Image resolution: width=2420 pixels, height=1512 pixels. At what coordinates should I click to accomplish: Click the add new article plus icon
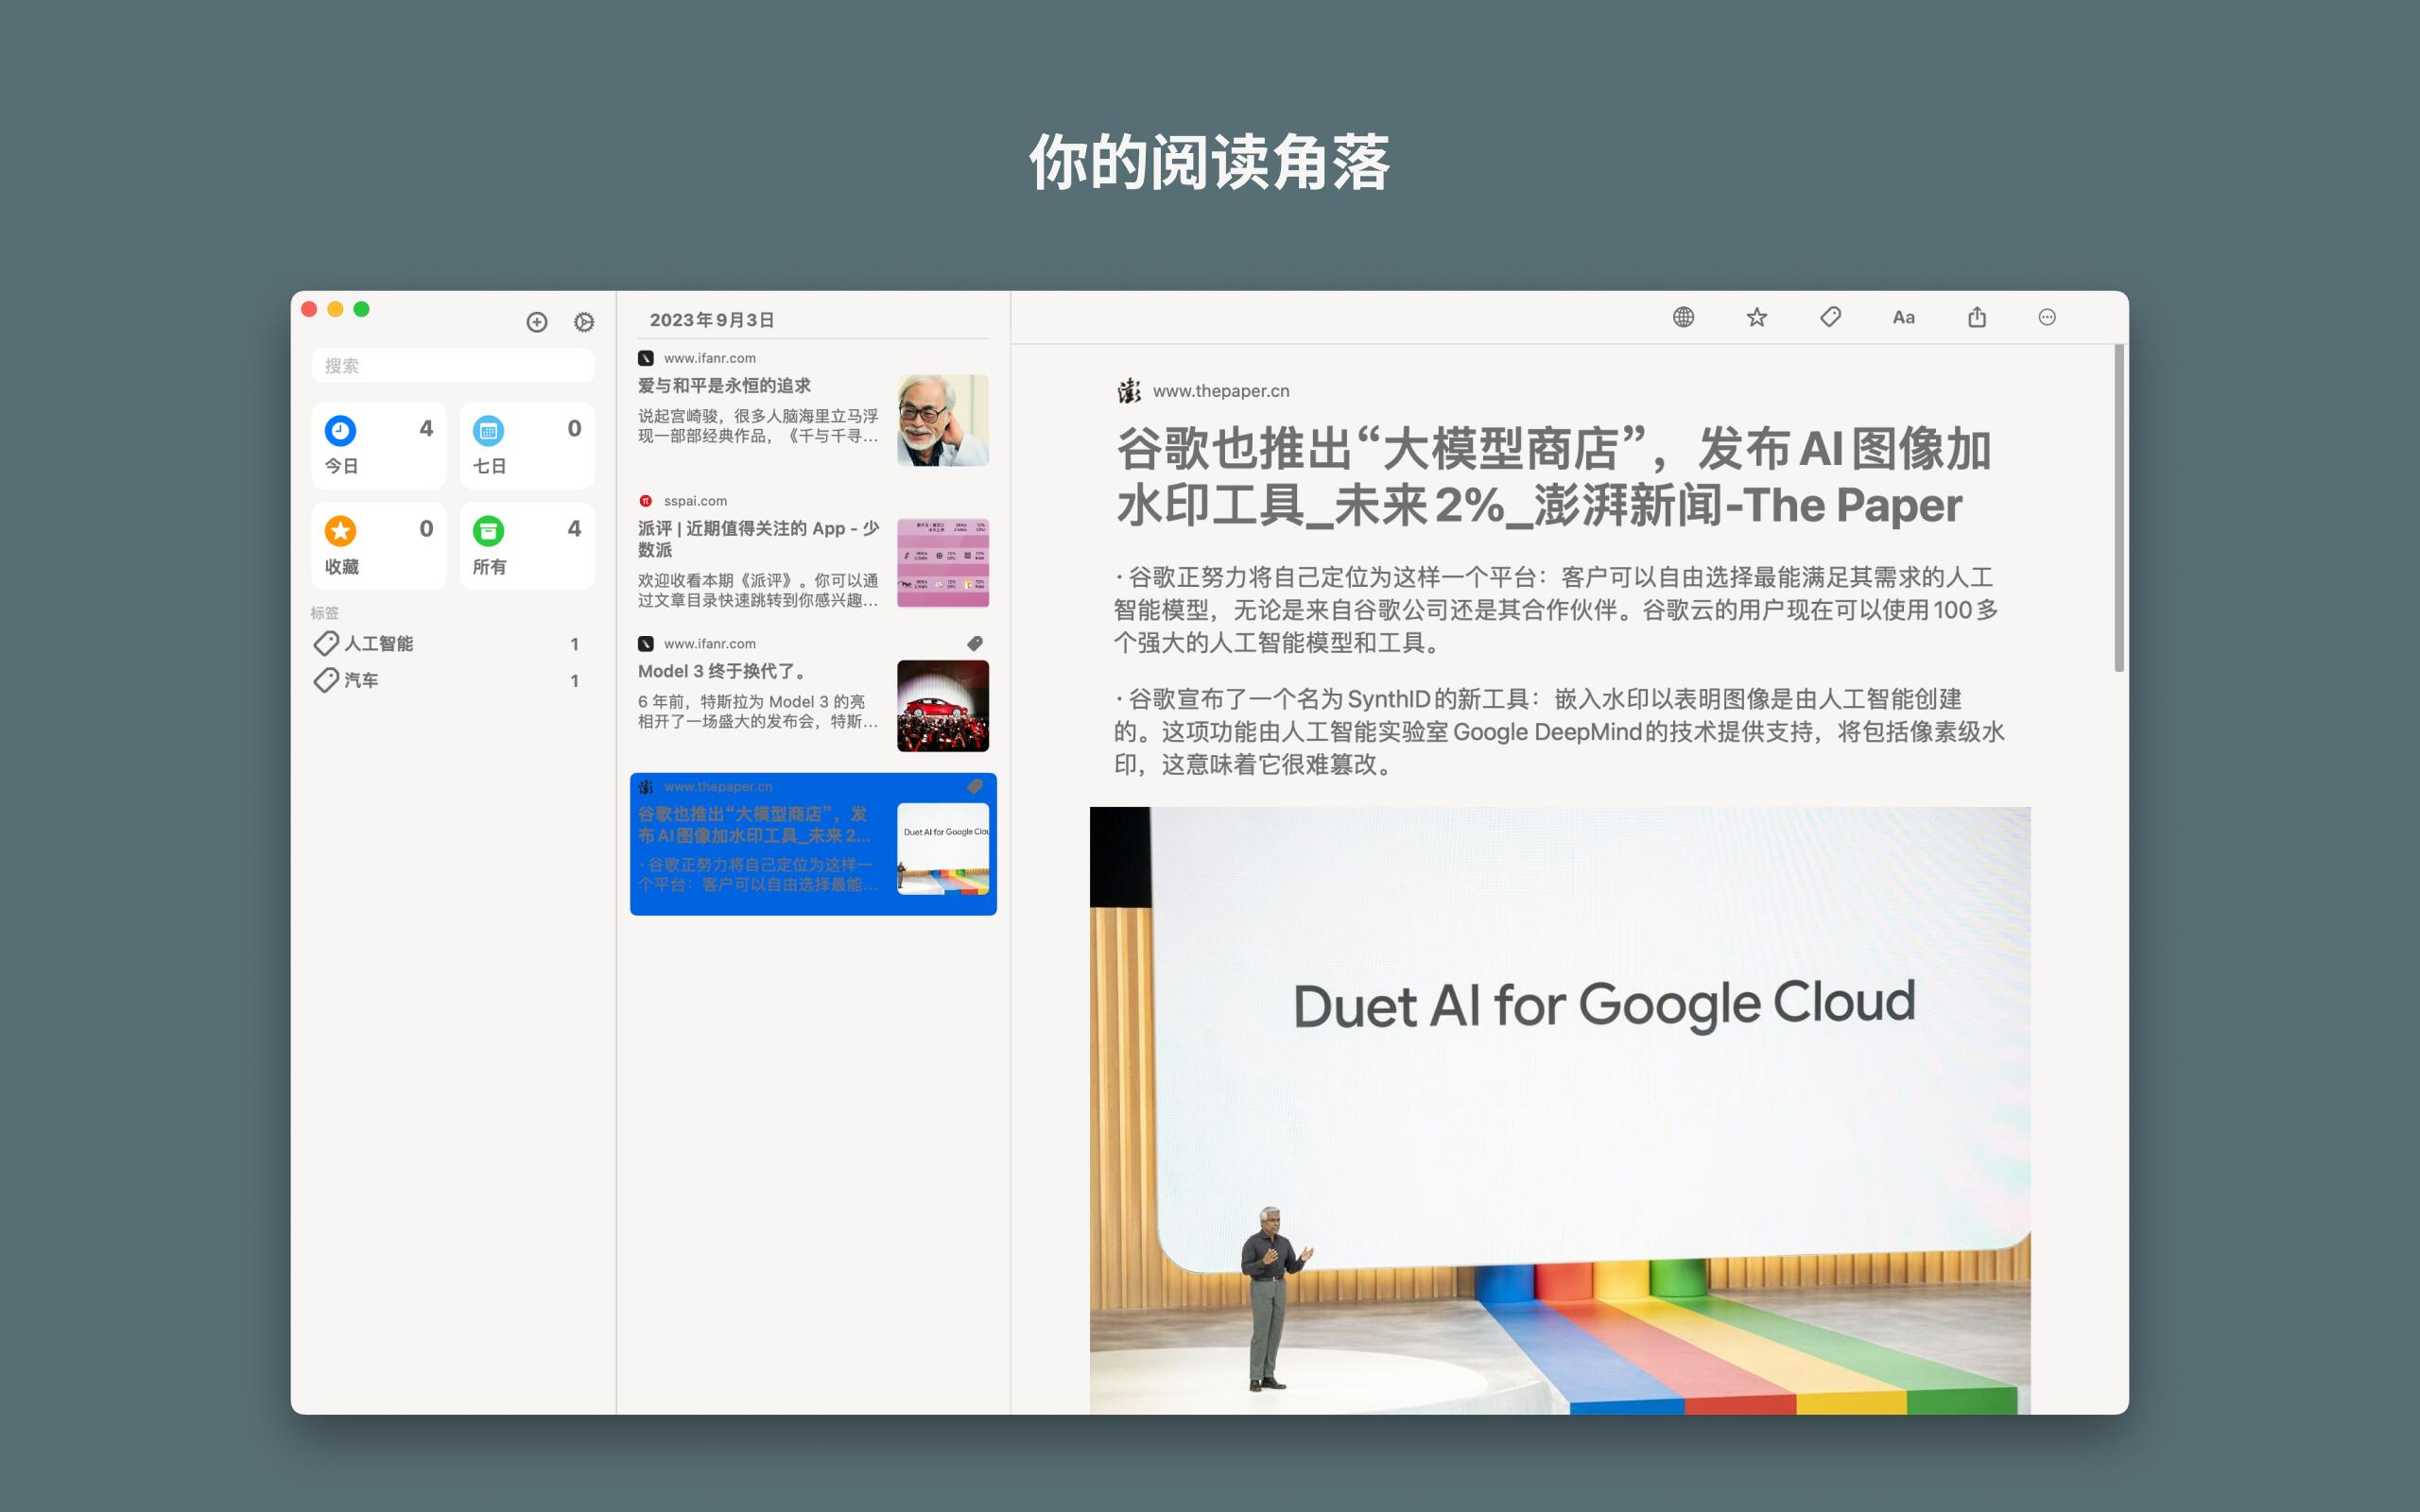click(x=537, y=322)
